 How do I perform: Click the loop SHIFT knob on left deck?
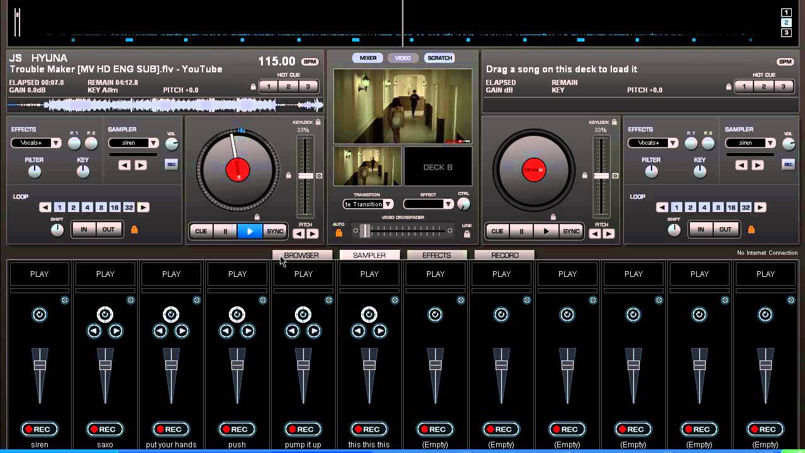tap(57, 230)
